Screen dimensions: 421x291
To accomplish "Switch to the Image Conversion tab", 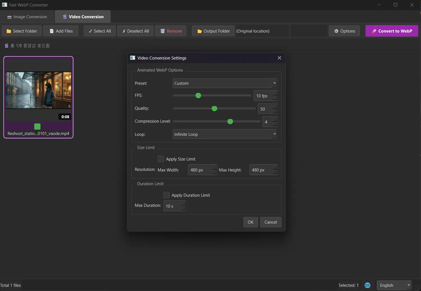I will (27, 17).
